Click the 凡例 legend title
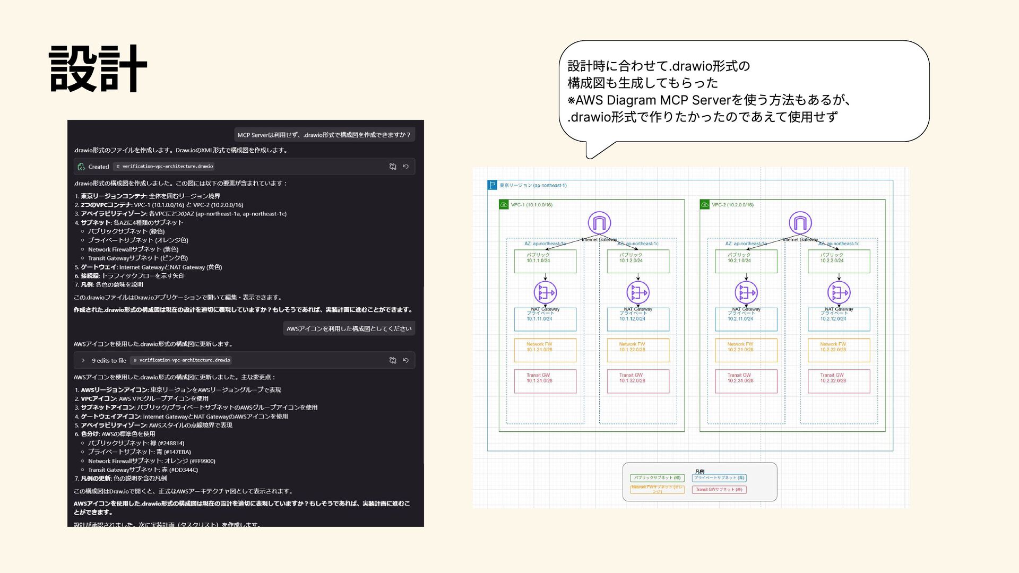The image size is (1019, 573). [x=700, y=471]
